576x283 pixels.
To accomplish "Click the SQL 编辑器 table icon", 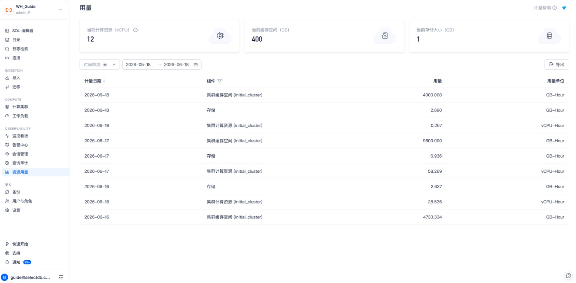I will [7, 31].
